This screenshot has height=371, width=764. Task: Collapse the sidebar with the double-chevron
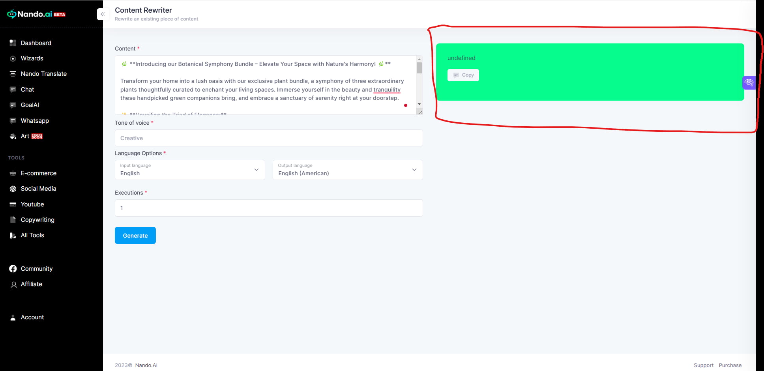[103, 14]
